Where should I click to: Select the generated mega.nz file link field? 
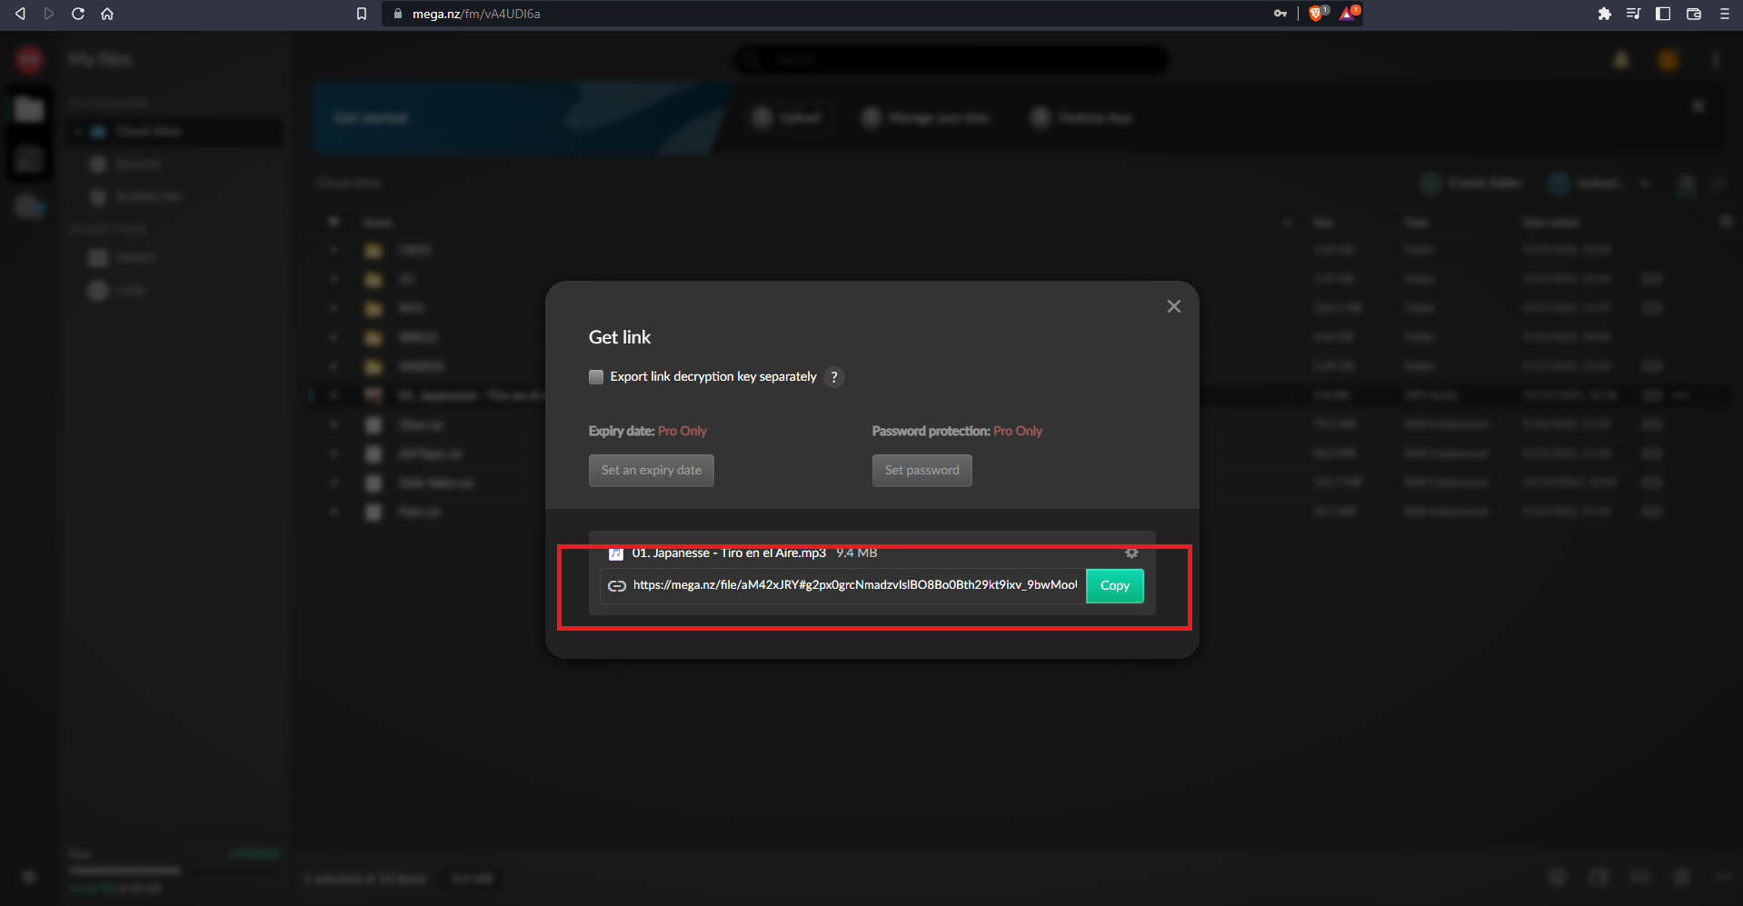[855, 585]
